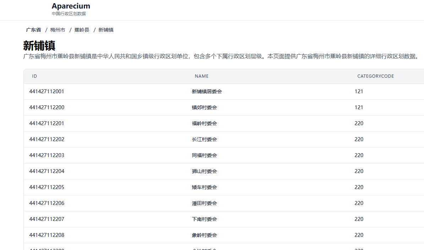Click the Aparecium site title
The height and width of the screenshot is (250, 424).
[71, 6]
